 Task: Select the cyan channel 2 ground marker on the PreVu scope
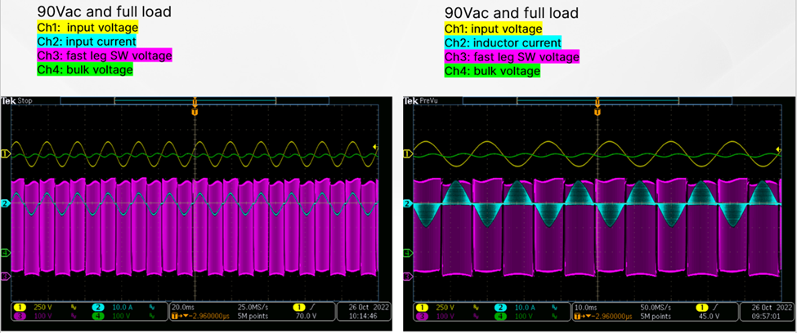tap(407, 204)
